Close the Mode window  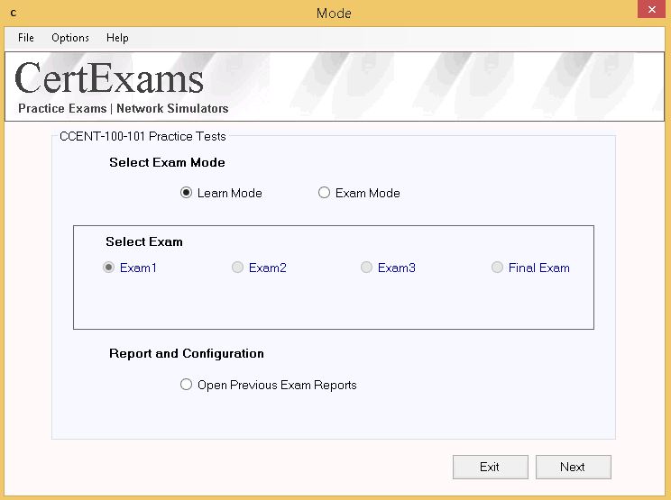tap(652, 9)
